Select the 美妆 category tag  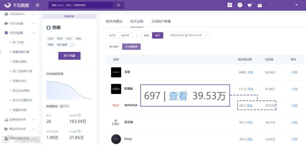click(x=59, y=39)
